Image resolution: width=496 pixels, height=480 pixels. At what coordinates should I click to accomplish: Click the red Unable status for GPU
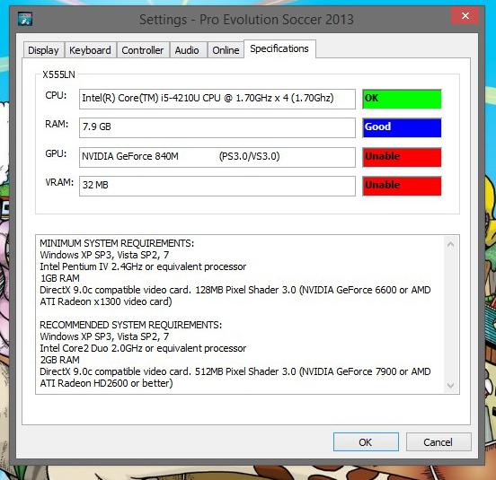(x=402, y=157)
